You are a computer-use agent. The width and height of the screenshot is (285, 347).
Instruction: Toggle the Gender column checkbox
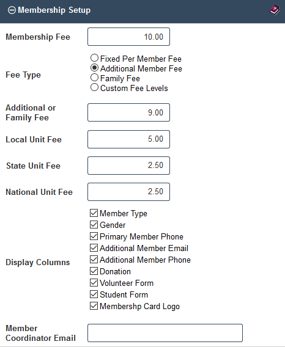click(x=94, y=225)
